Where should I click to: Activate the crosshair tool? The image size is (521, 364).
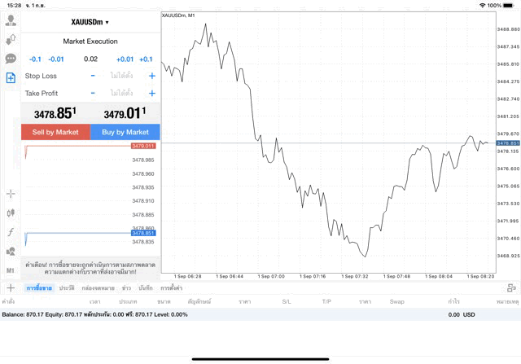11,194
